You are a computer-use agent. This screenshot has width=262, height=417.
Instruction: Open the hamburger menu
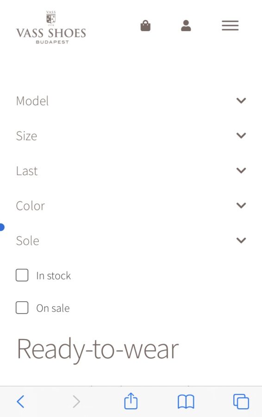pyautogui.click(x=230, y=25)
